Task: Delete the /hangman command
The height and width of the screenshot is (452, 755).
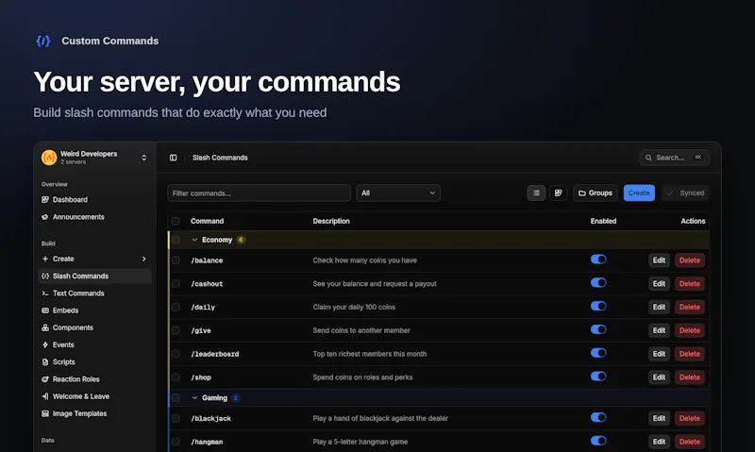Action: click(690, 442)
